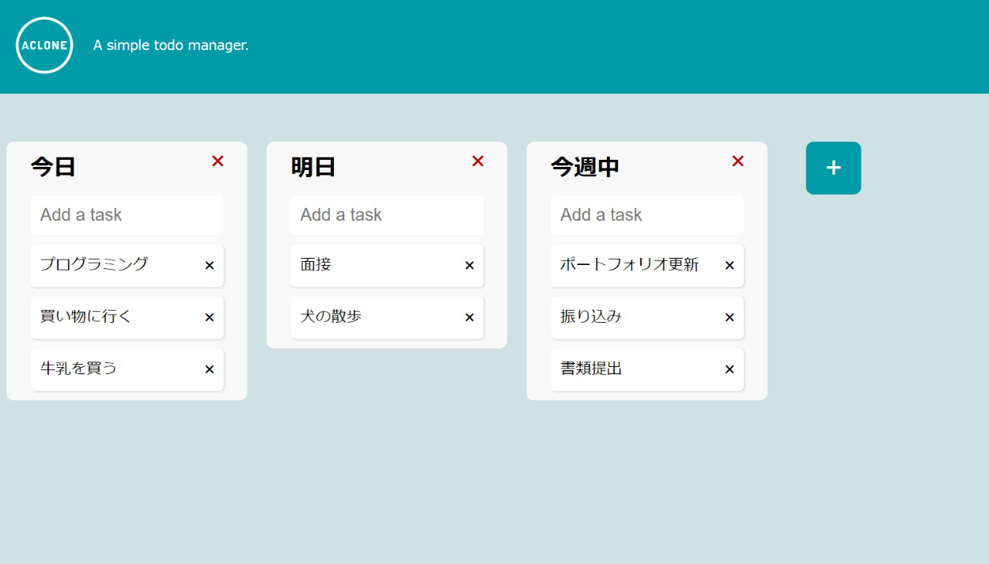Select Add a task field in 今週中
The height and width of the screenshot is (564, 989).
coord(646,215)
